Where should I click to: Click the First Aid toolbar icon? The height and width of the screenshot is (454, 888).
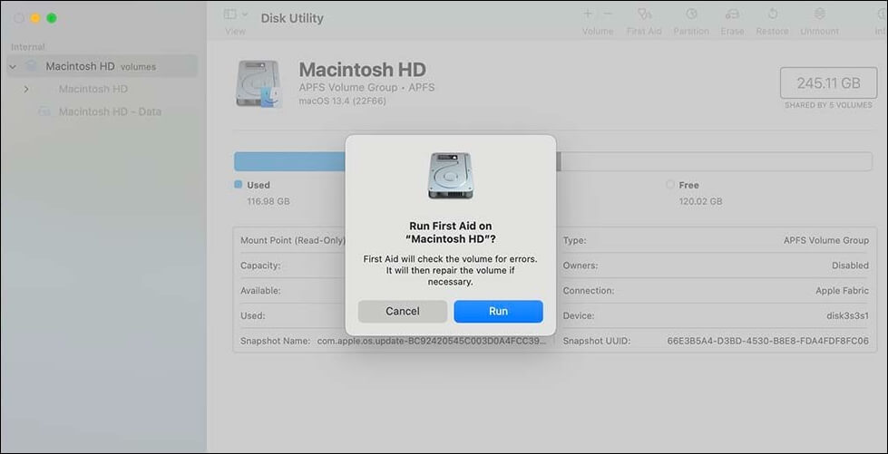(x=643, y=14)
